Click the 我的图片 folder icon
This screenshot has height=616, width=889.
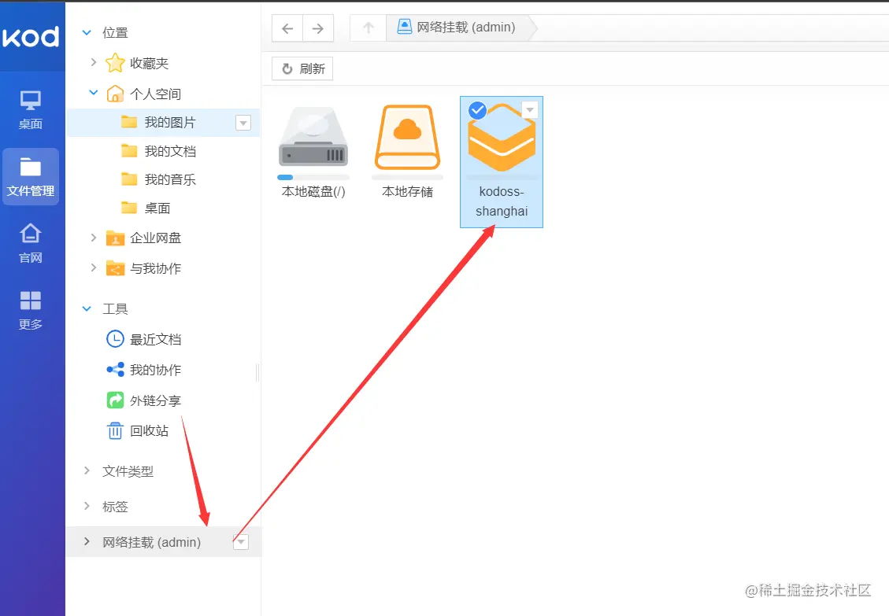[129, 122]
